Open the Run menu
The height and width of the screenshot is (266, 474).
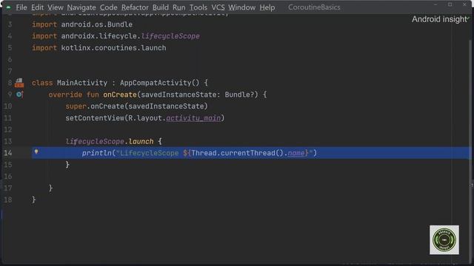click(179, 7)
